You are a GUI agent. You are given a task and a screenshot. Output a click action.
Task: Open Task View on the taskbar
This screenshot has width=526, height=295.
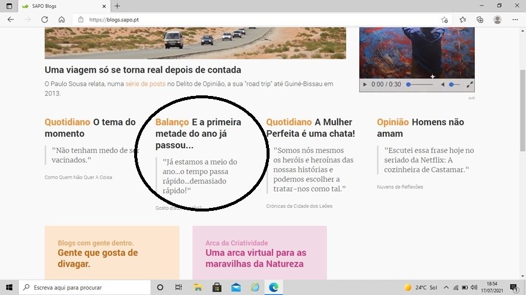click(x=179, y=287)
